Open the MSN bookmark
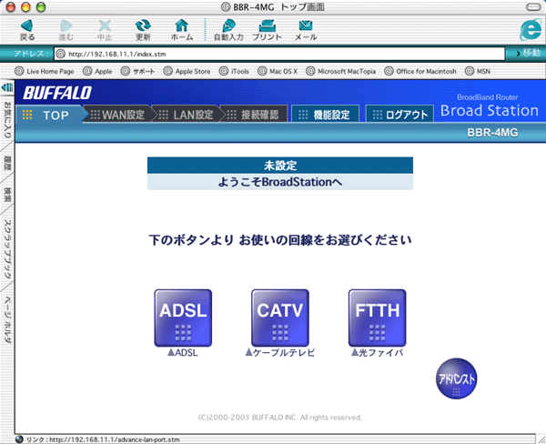546x444 pixels. pos(478,71)
